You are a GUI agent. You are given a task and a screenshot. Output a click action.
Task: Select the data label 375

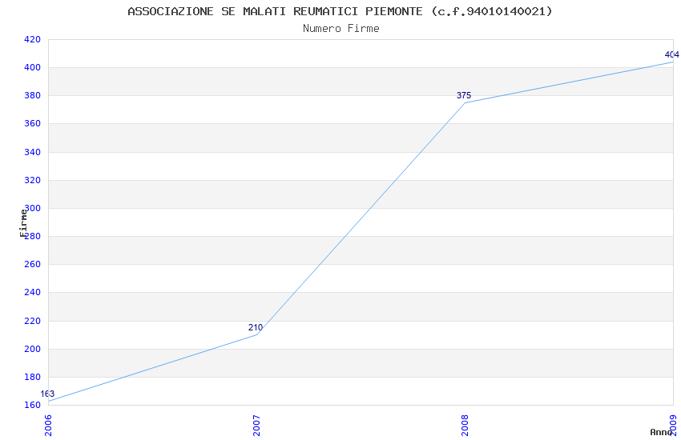coord(463,95)
